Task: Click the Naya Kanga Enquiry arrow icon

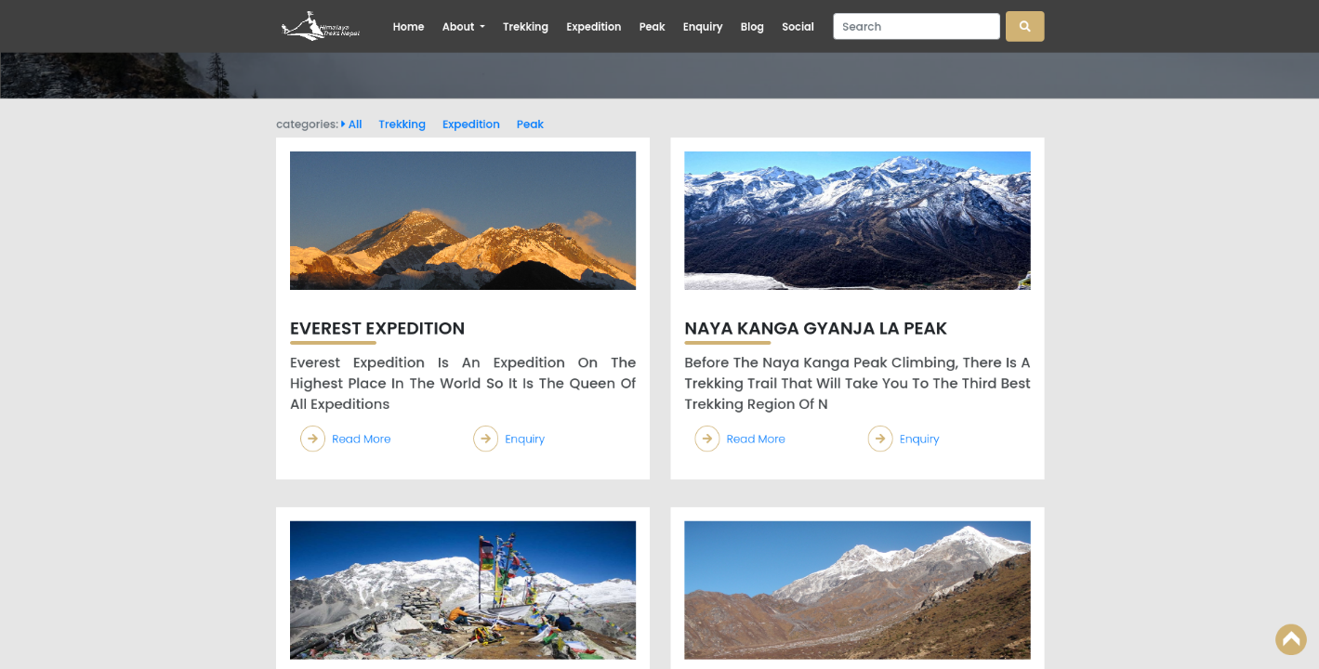Action: point(880,439)
